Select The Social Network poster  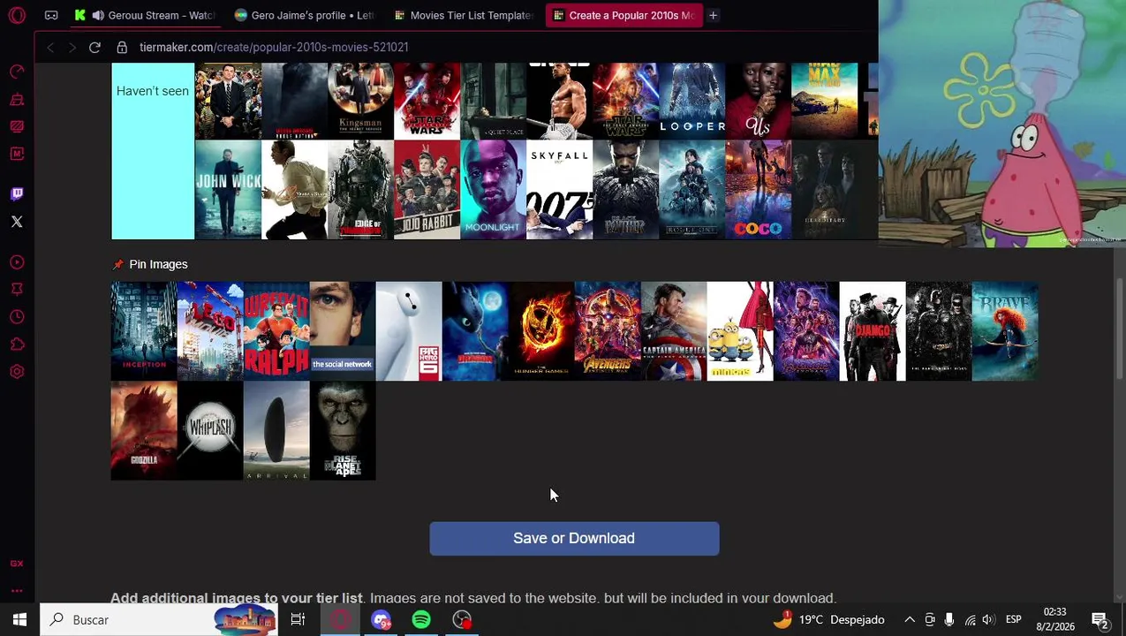(343, 331)
